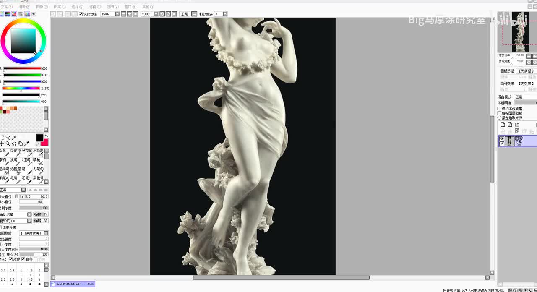Toggle 保护不透明度 preserve opacity checkbox

point(499,109)
